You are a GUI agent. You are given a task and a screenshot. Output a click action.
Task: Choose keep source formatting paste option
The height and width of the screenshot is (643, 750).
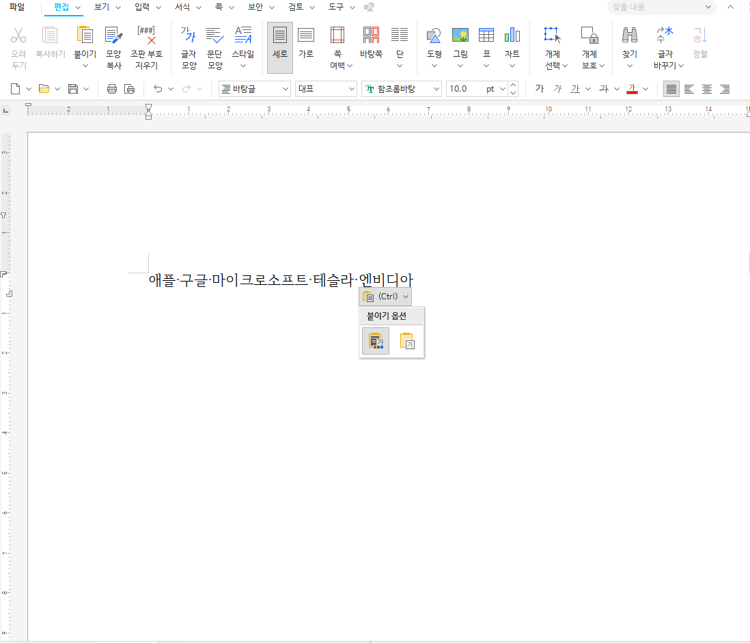click(x=376, y=341)
